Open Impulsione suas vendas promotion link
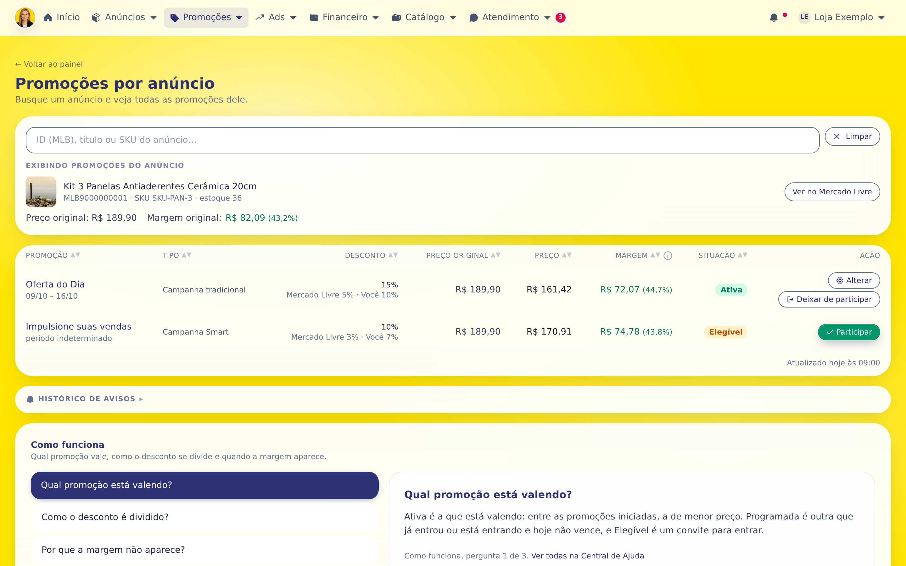This screenshot has width=906, height=566. (79, 327)
